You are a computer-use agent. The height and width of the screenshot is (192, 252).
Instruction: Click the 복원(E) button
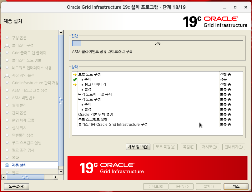click(x=189, y=147)
